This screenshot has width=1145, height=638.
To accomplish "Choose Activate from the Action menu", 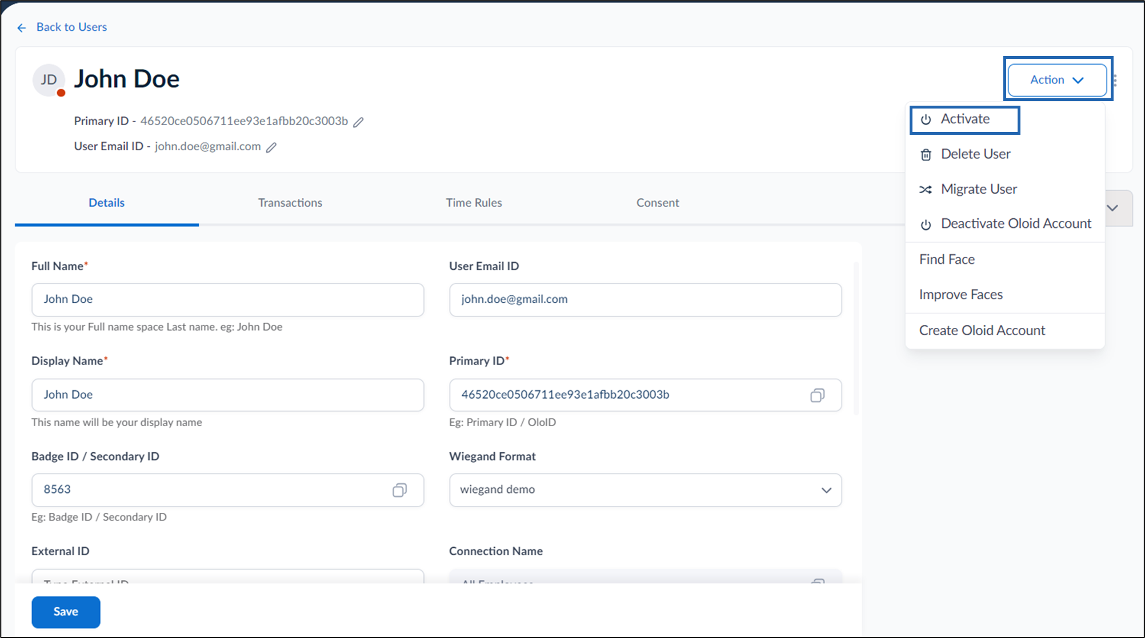I will pos(964,120).
